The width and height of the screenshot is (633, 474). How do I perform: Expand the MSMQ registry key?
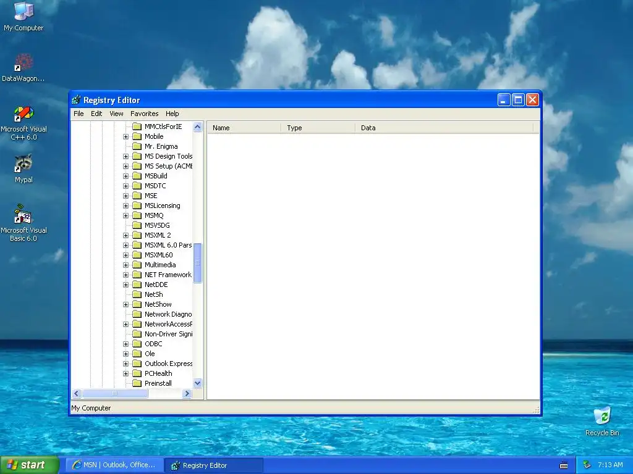125,215
